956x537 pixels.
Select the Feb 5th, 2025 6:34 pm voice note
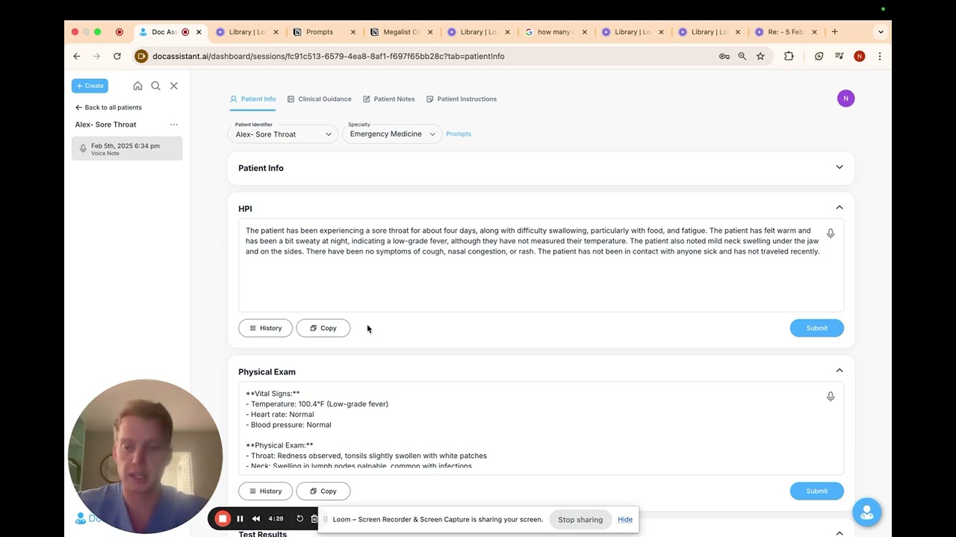pos(127,148)
